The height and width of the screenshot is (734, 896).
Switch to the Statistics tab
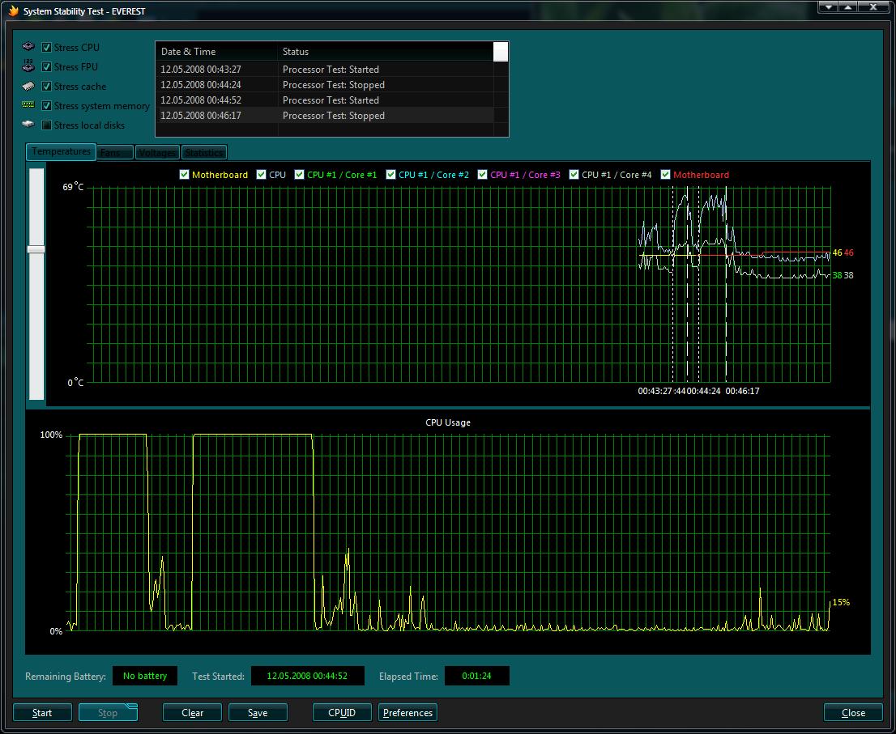[x=204, y=152]
